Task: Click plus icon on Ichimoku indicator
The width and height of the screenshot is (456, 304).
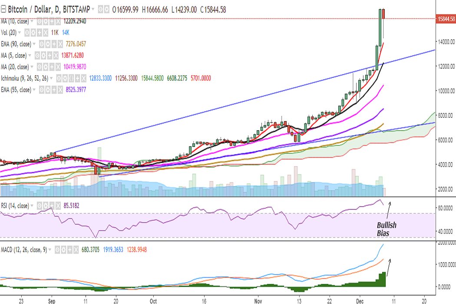Action: coord(77,78)
